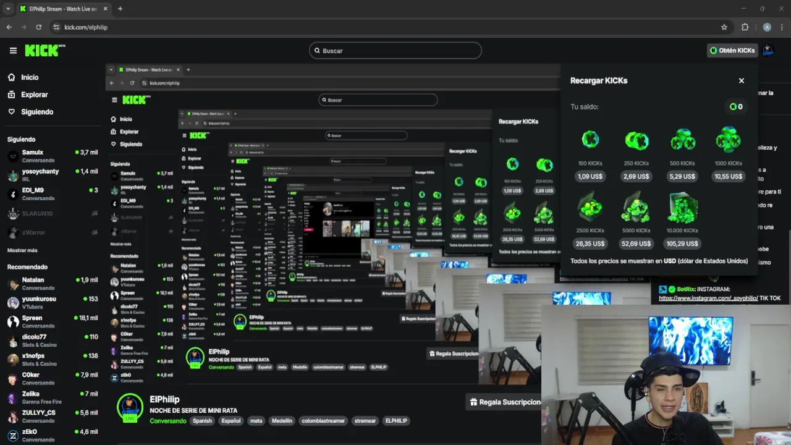Image resolution: width=791 pixels, height=445 pixels.
Task: Click the colombiastreamer tag
Action: [x=323, y=421]
